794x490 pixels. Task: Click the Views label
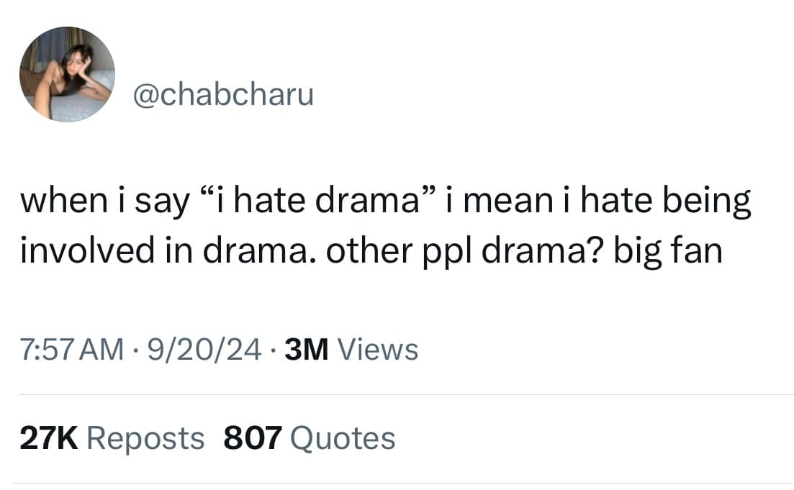tap(377, 350)
